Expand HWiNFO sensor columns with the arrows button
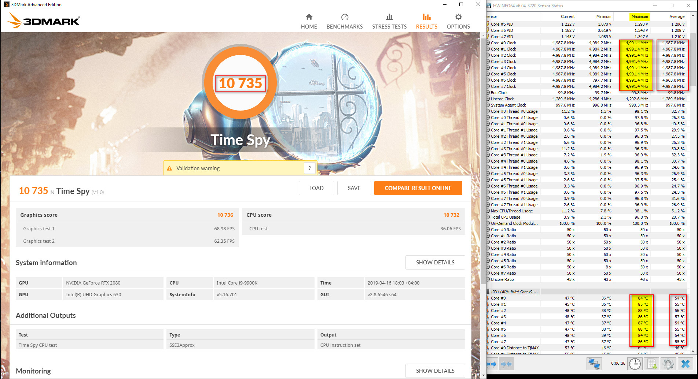The width and height of the screenshot is (698, 379). click(492, 364)
